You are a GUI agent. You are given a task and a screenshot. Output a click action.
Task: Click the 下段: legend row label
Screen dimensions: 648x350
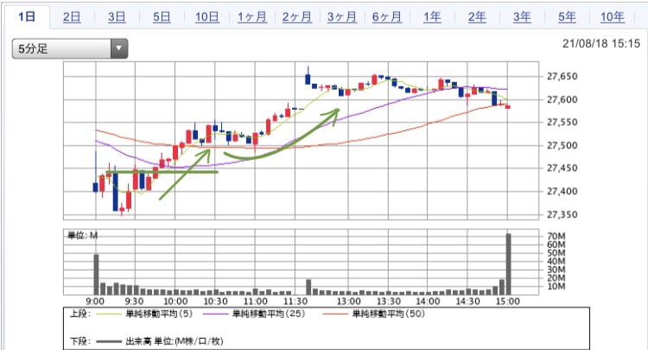click(79, 341)
